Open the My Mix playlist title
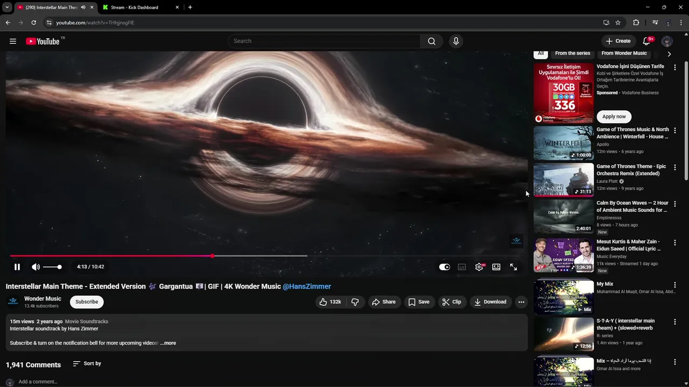689x387 pixels. pos(605,284)
